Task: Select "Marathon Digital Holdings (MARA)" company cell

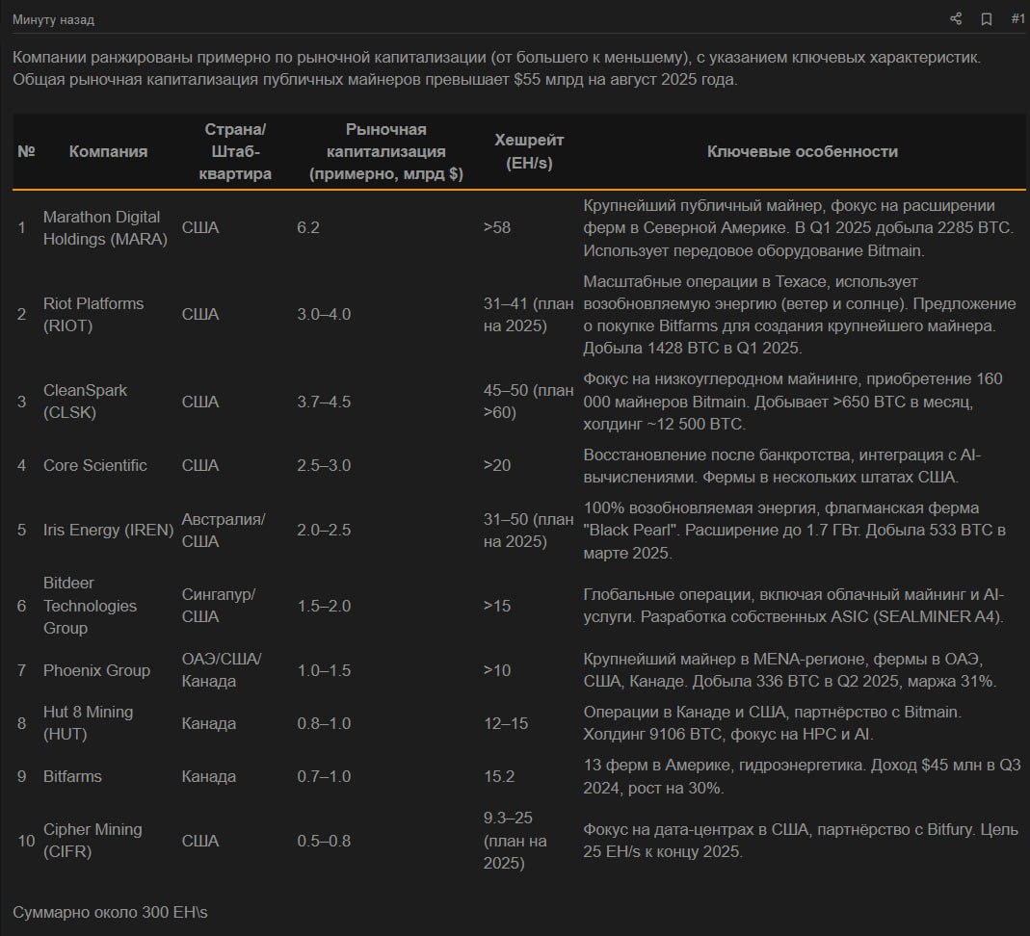Action: point(105,228)
